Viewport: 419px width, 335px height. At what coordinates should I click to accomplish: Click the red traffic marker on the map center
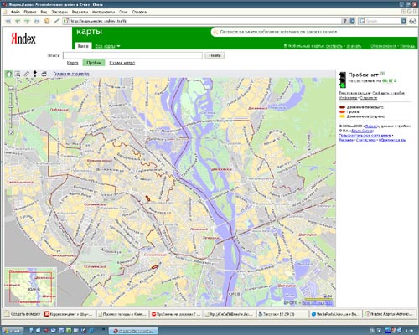(x=147, y=198)
